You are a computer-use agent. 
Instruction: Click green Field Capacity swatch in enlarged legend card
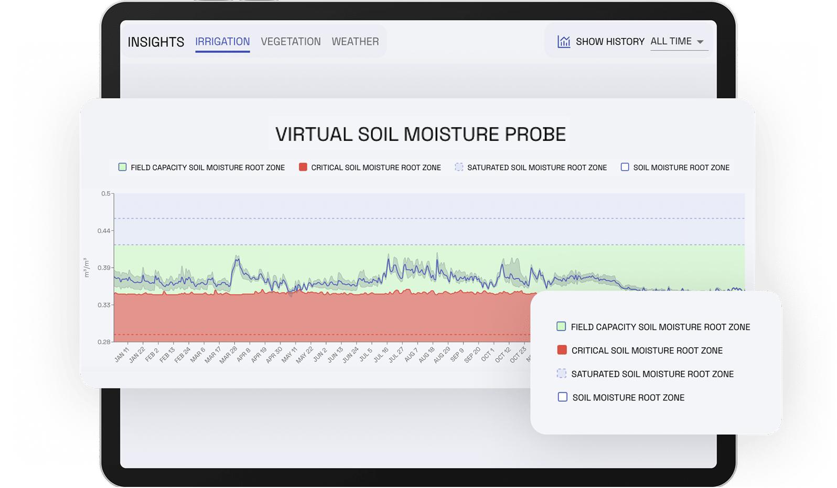(561, 327)
